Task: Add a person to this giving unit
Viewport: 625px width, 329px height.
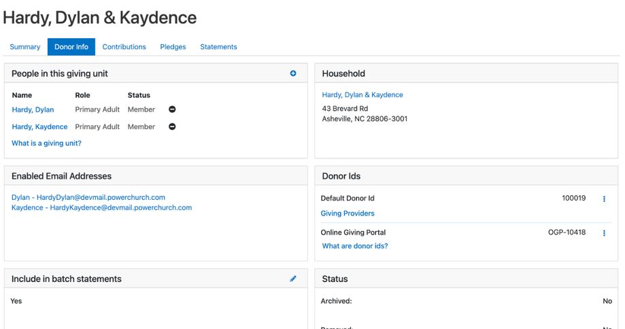Action: point(293,73)
